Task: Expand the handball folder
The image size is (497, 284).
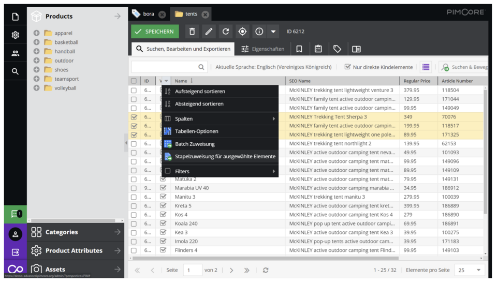Action: 36,51
